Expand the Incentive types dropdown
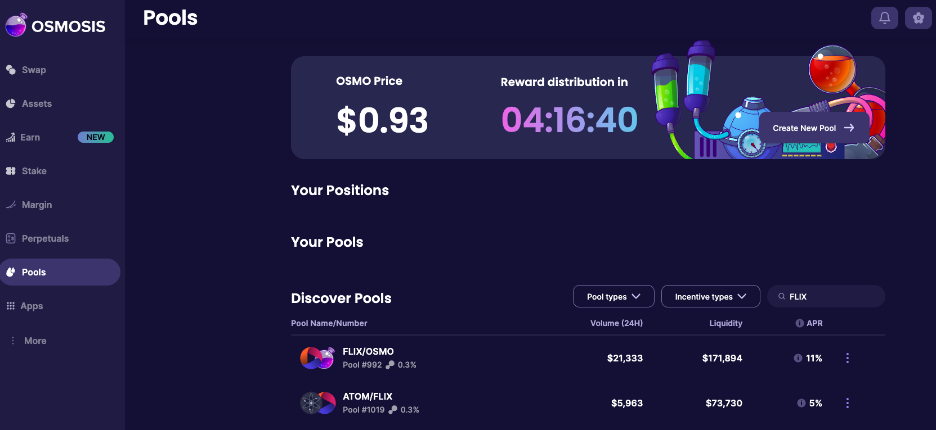This screenshot has height=430, width=936. 710,296
